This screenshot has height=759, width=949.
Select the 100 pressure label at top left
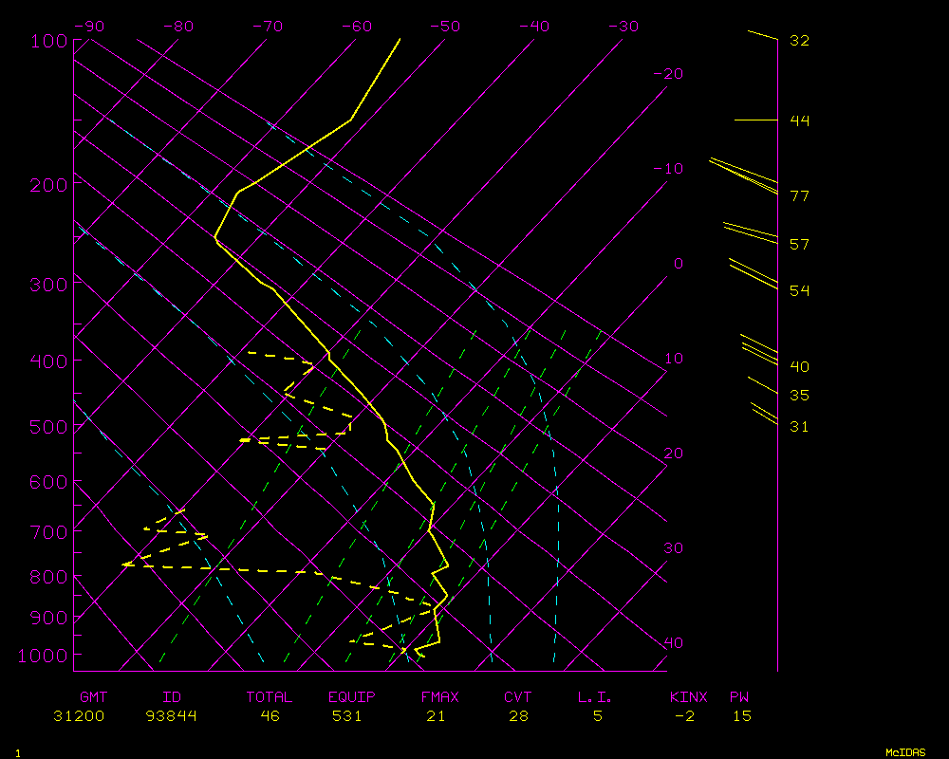click(49, 41)
